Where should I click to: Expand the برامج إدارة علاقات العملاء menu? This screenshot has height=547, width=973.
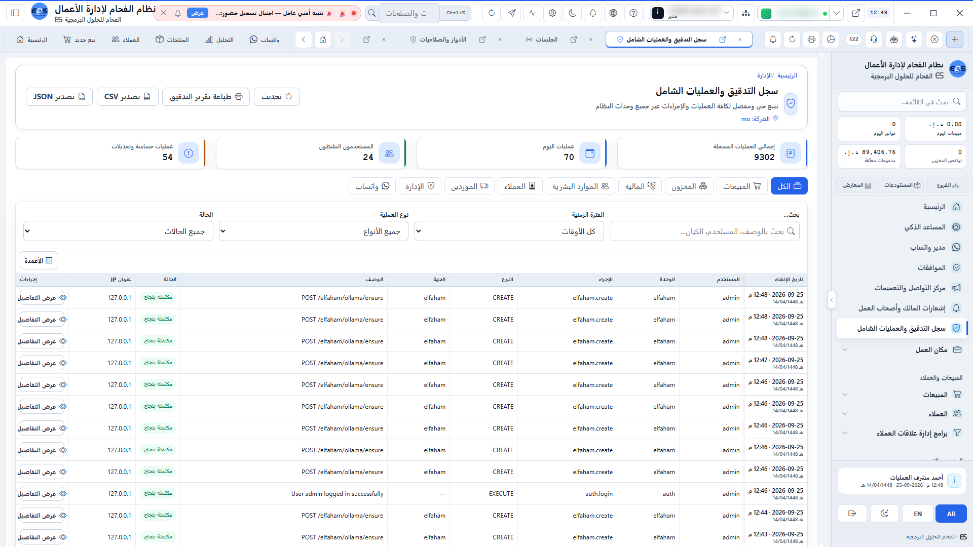(902, 433)
